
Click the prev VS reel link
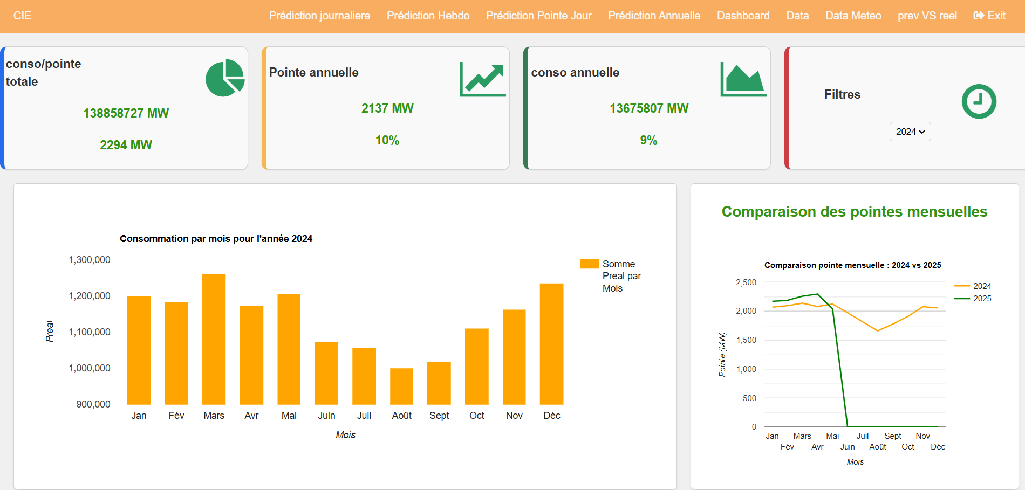[x=927, y=16]
